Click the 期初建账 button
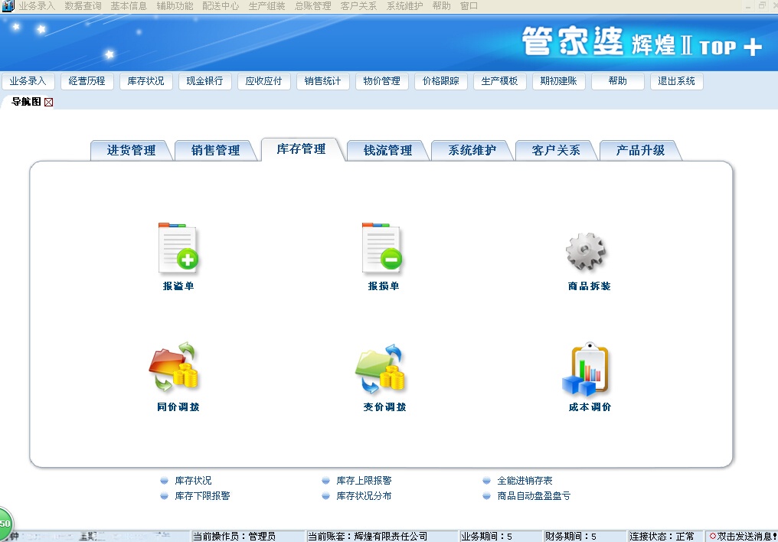The image size is (778, 542). (558, 80)
